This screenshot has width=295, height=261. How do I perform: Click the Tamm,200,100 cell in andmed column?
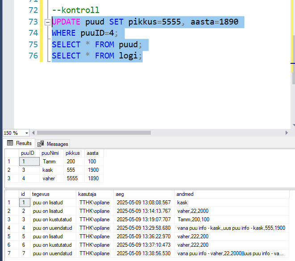pyautogui.click(x=193, y=220)
